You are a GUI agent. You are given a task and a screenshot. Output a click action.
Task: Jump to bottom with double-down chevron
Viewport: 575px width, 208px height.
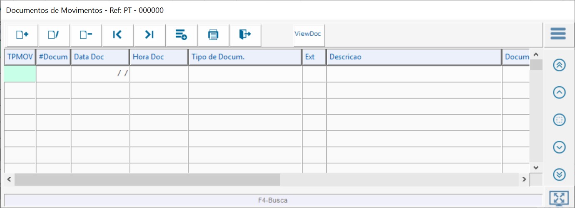tap(559, 174)
